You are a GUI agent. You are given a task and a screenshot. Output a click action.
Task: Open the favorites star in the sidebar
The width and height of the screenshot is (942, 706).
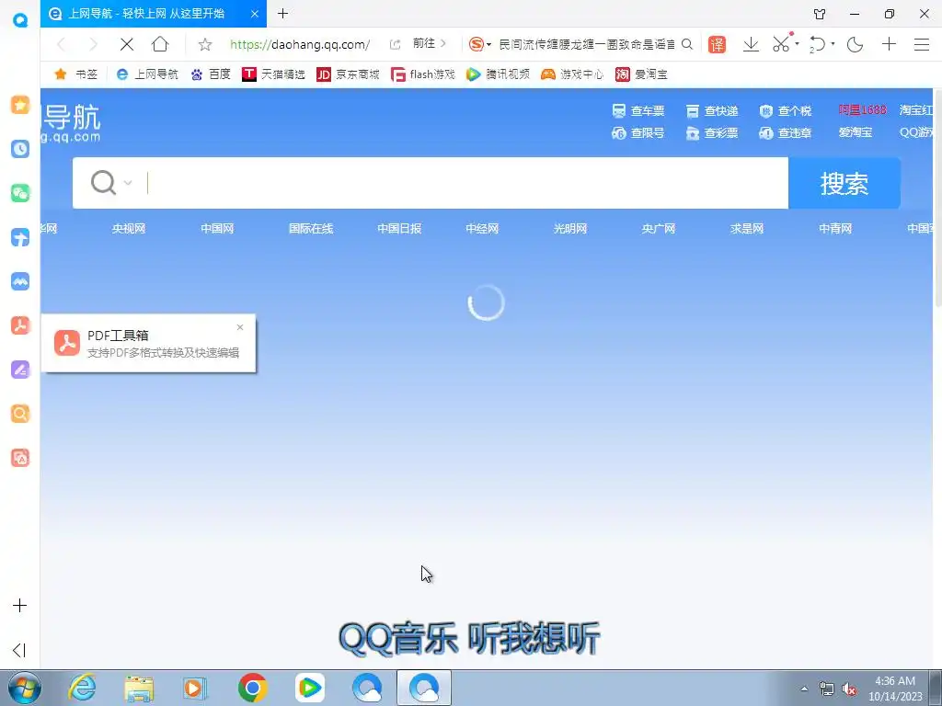pos(20,105)
